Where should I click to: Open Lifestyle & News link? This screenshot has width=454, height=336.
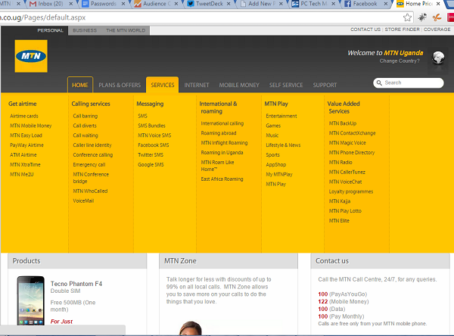point(283,145)
